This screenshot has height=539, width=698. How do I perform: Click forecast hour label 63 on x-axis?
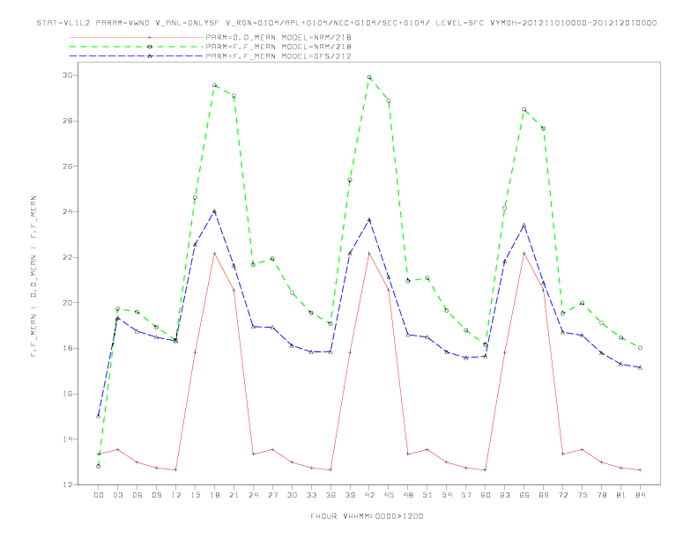point(505,495)
